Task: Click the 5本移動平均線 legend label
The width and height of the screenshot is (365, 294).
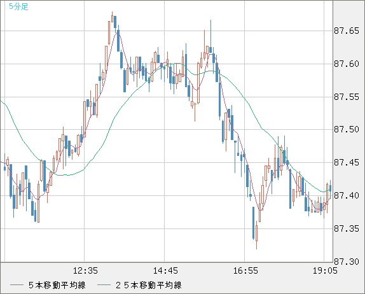Action: tap(57, 285)
